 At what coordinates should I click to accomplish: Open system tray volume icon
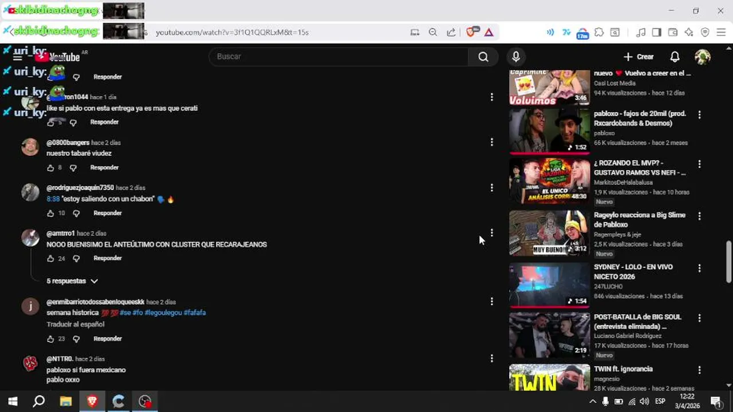(644, 401)
